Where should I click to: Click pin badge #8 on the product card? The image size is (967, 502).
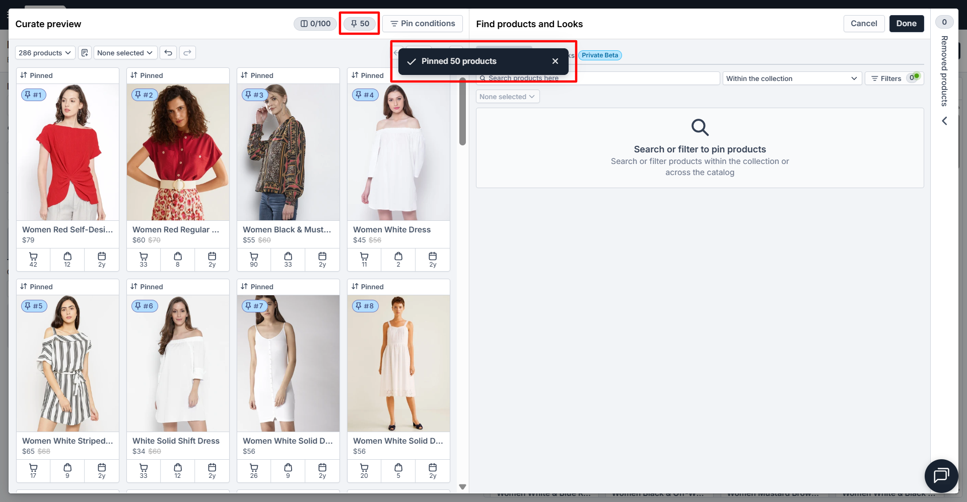(365, 306)
